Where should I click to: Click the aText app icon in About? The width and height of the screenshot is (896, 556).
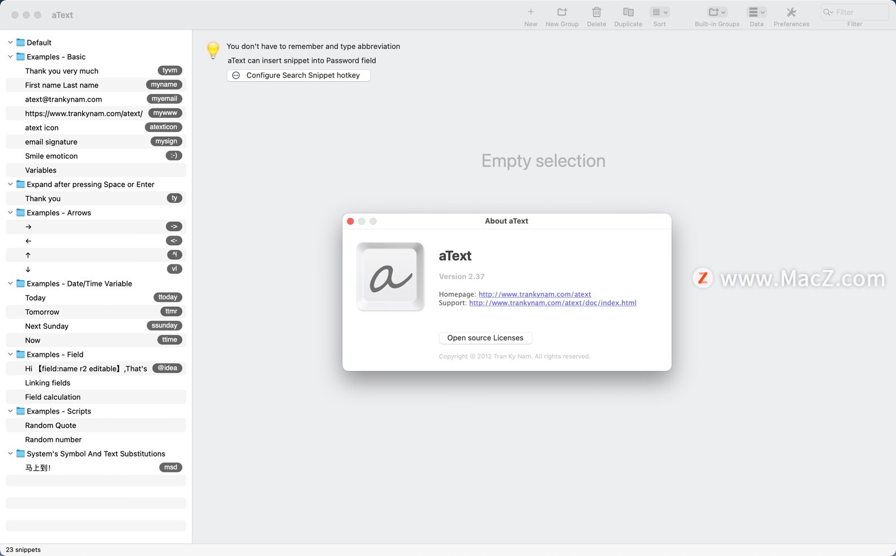pyautogui.click(x=390, y=276)
